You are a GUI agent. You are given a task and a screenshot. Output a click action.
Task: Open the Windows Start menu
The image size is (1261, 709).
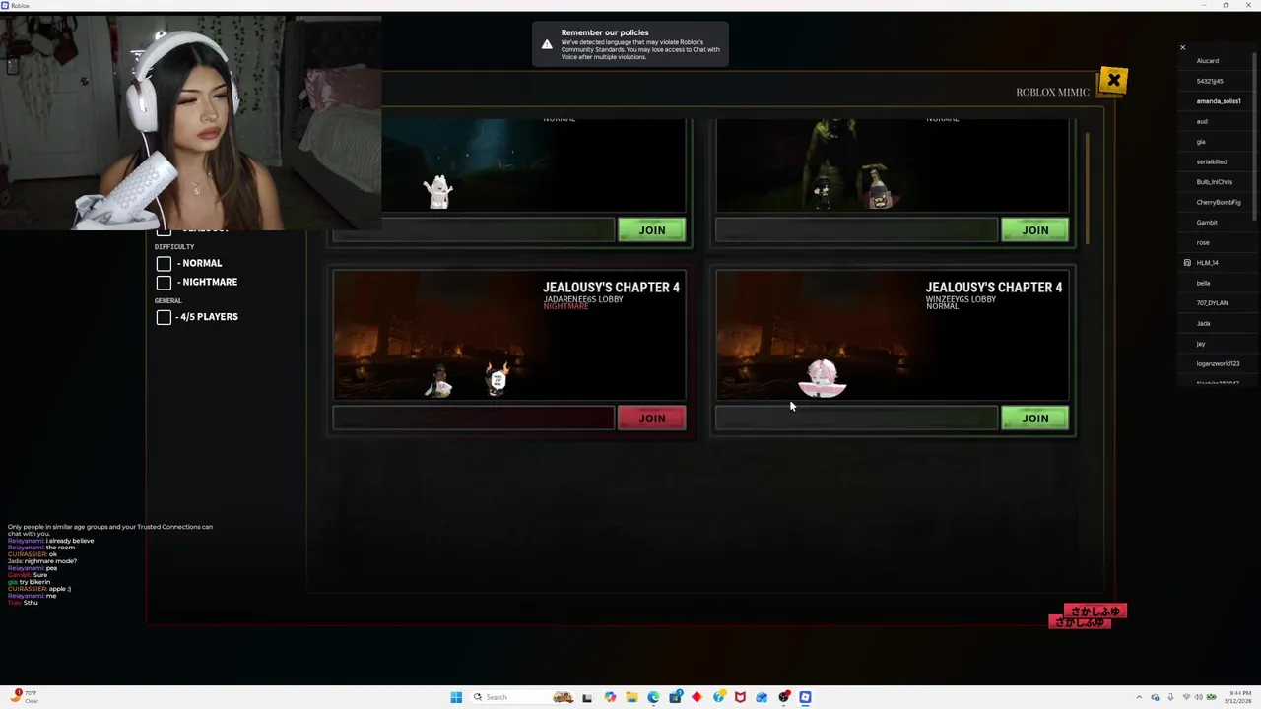click(456, 697)
